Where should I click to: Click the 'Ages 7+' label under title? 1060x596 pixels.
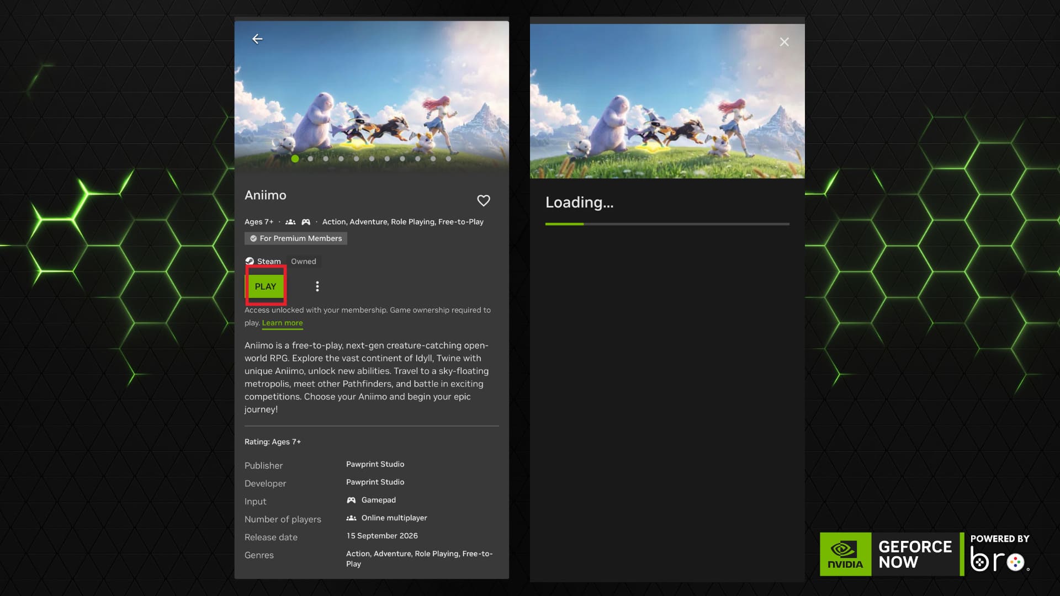point(259,222)
